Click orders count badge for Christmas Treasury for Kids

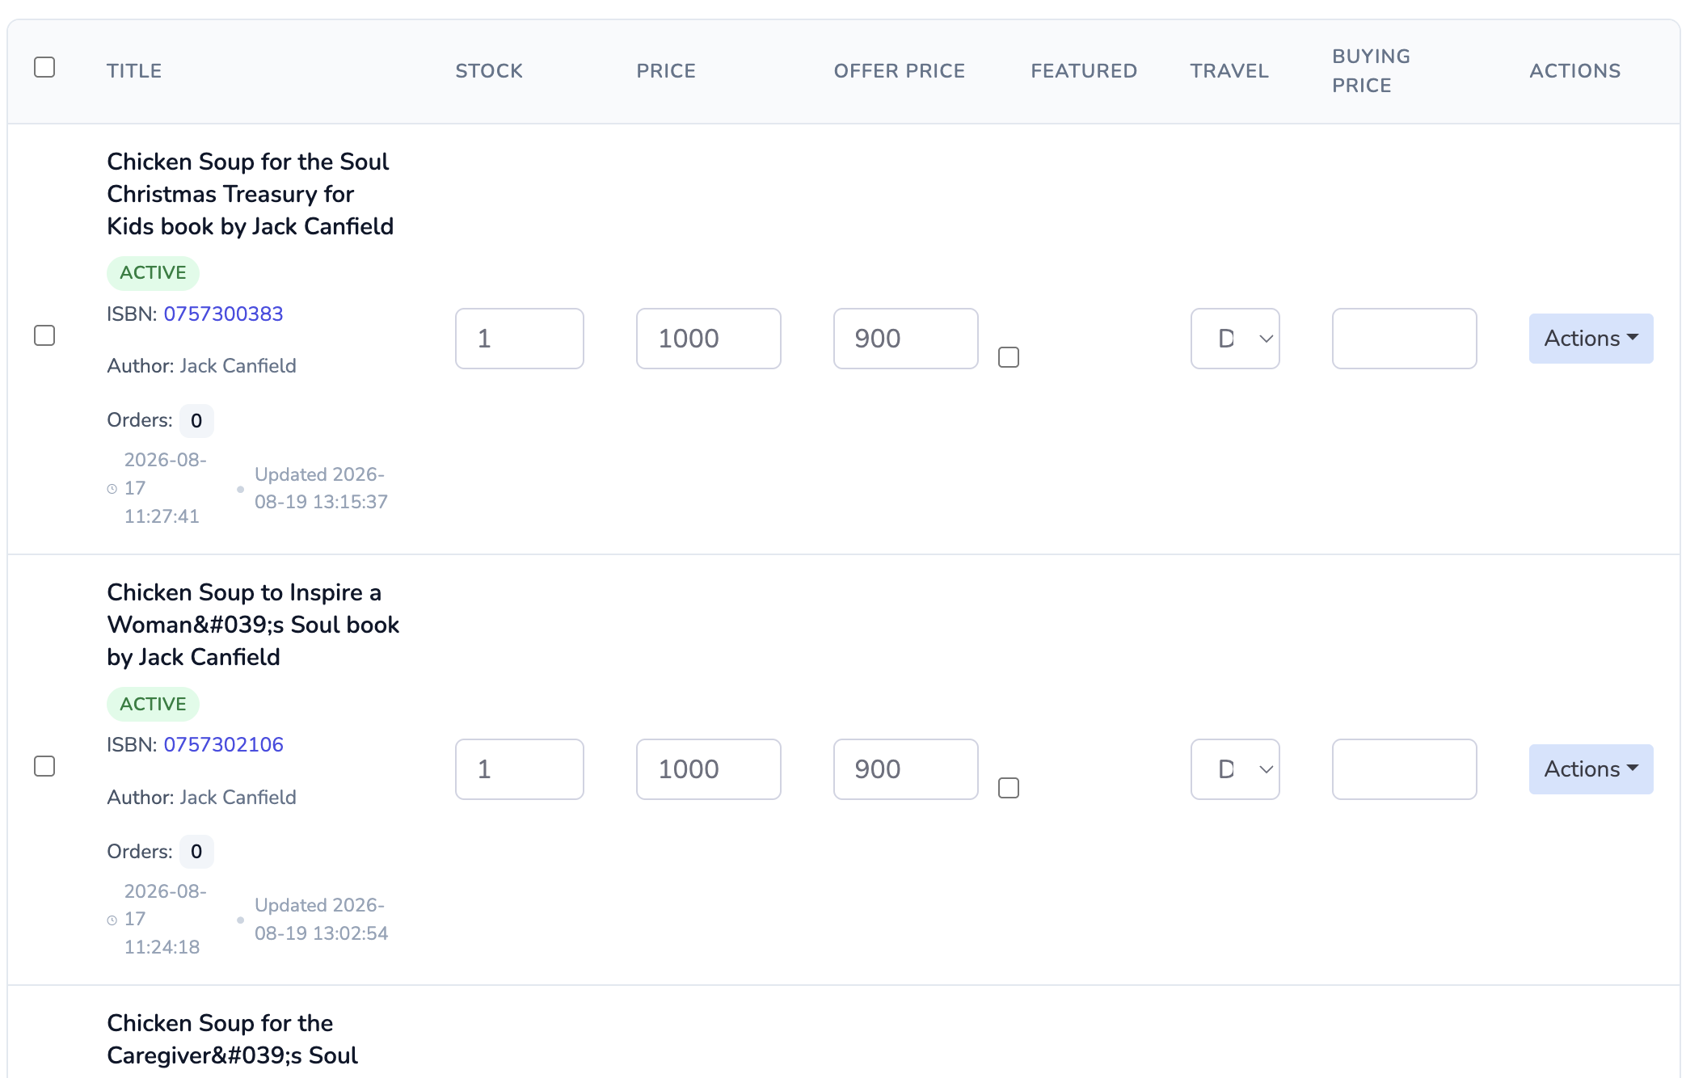(196, 421)
